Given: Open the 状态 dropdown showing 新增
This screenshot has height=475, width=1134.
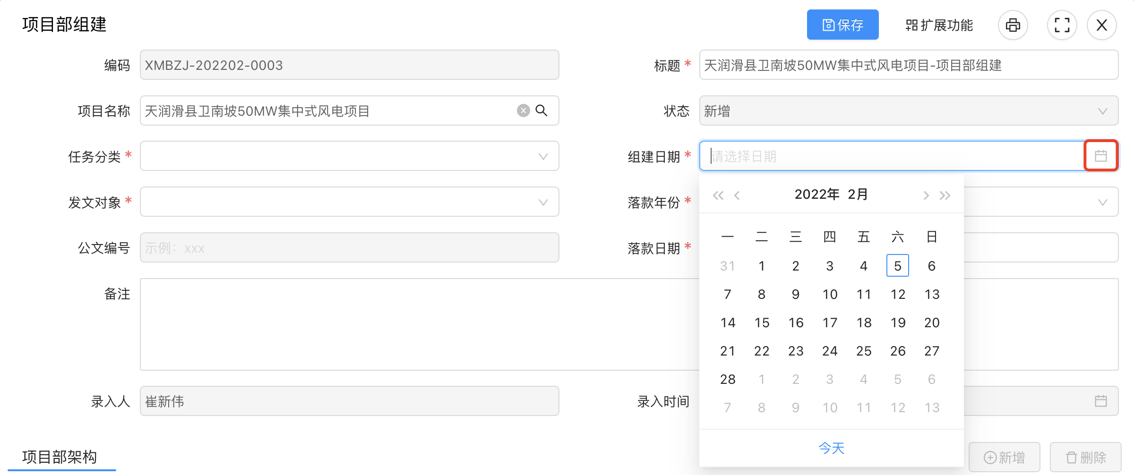Looking at the screenshot, I should tap(909, 110).
